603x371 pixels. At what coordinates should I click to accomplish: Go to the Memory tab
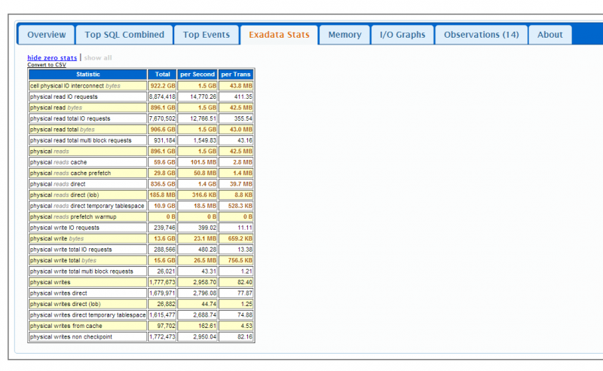[344, 35]
